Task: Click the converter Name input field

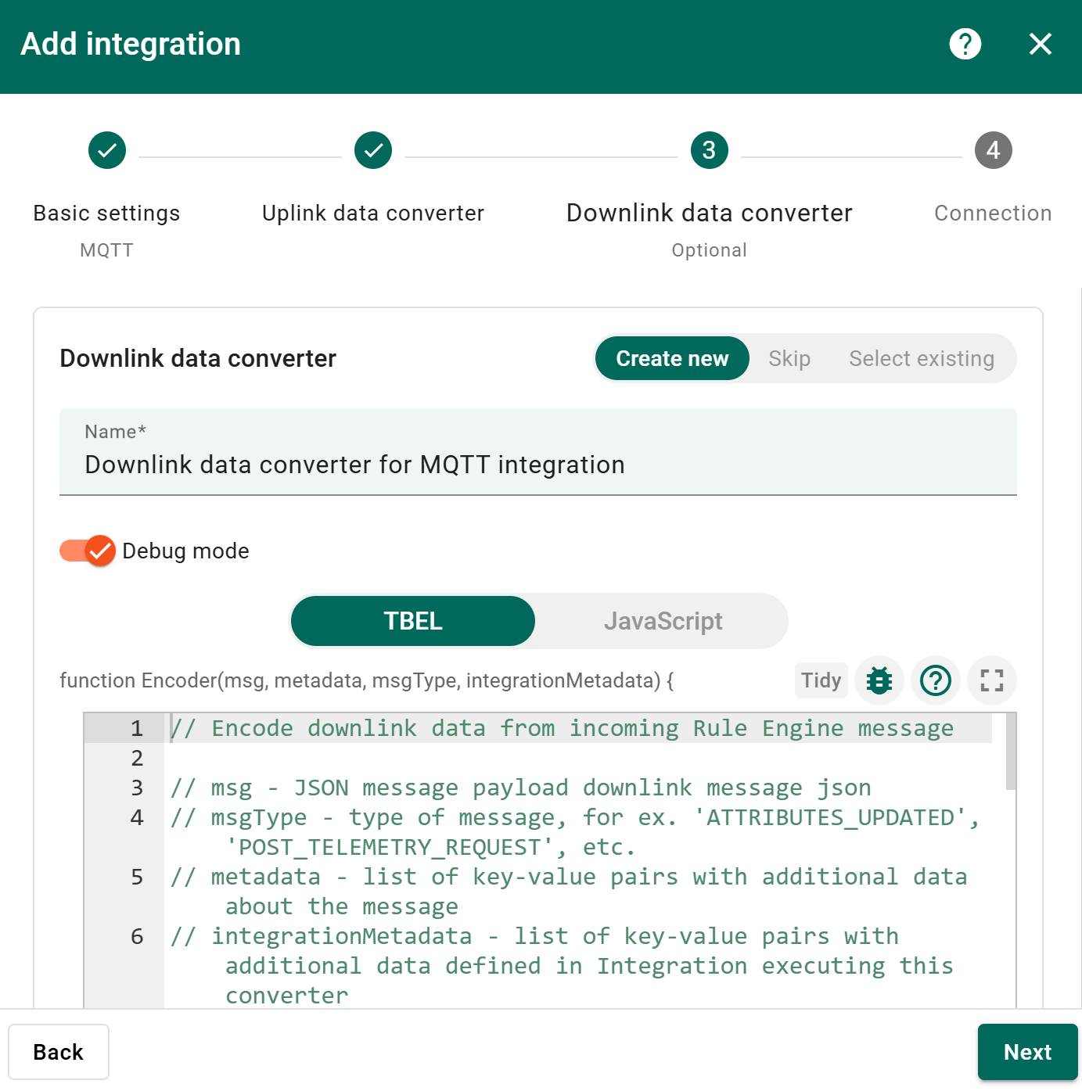Action: 537,465
